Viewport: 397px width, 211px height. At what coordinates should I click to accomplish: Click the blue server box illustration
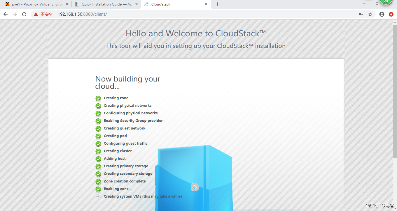[x=194, y=178]
